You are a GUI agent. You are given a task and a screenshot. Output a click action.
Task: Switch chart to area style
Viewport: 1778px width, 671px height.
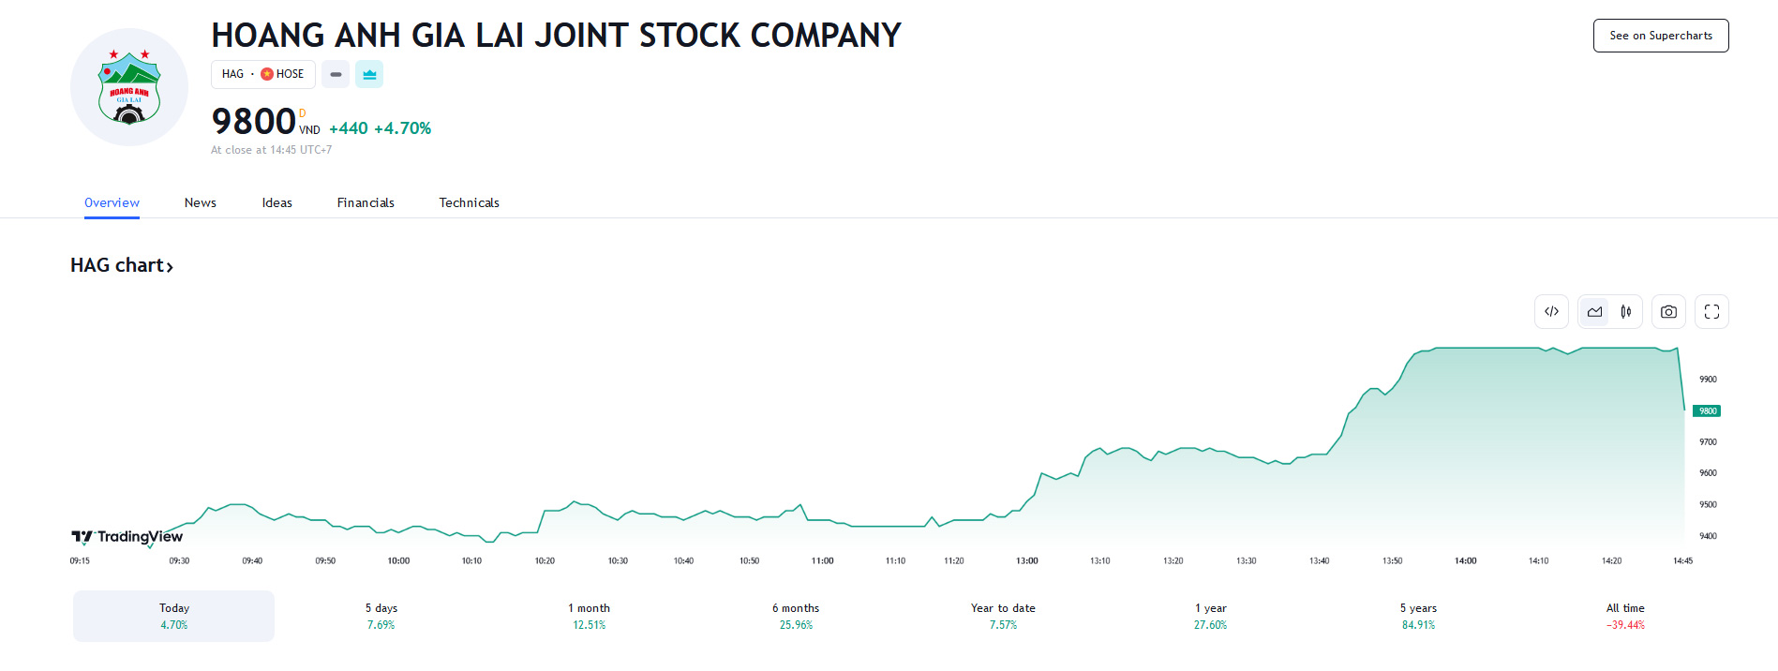coord(1594,312)
